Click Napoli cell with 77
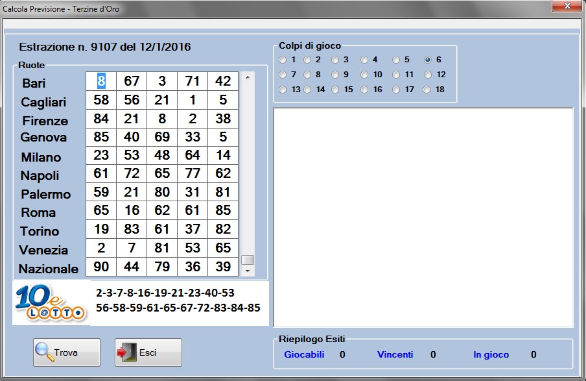Screen dimensions: 586x381 193,174
